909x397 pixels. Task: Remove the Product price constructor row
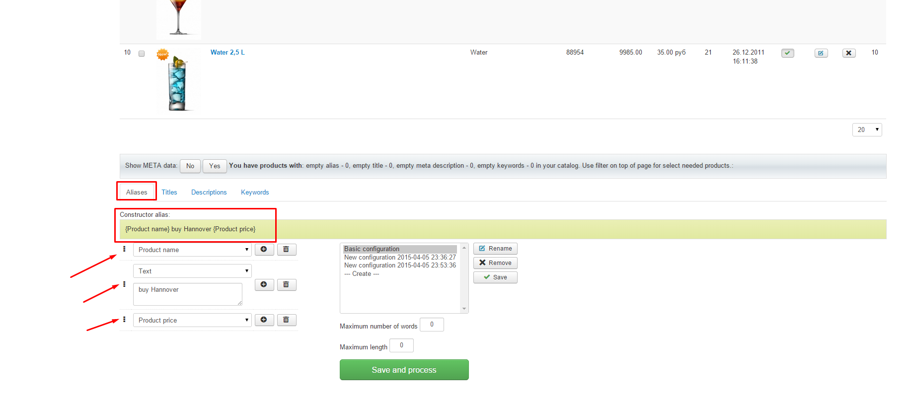point(287,320)
